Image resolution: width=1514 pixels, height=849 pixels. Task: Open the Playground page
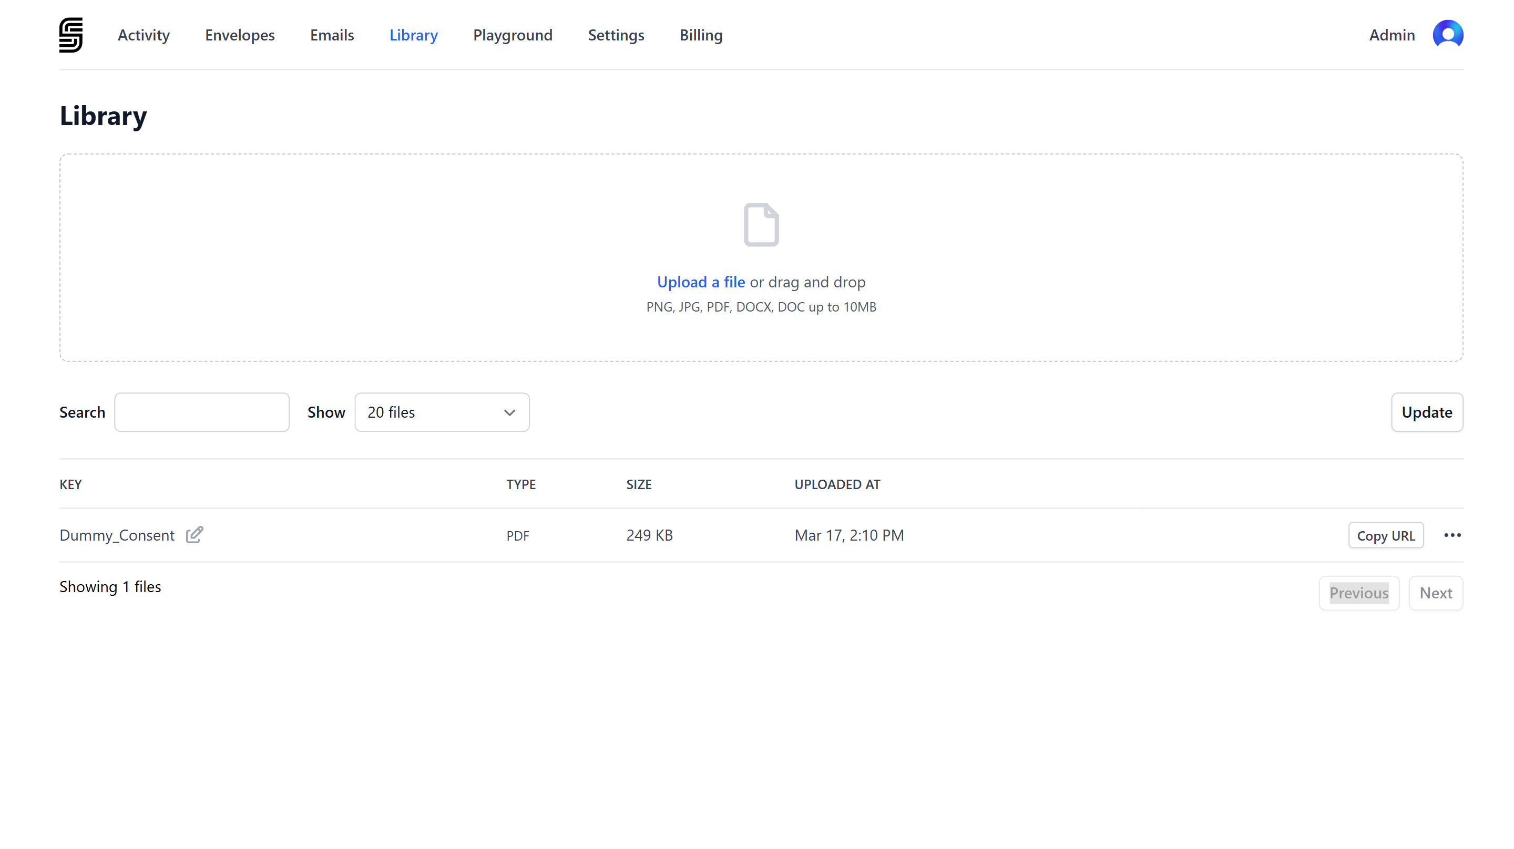tap(513, 35)
